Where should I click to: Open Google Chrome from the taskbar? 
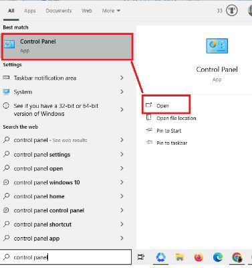pyautogui.click(x=237, y=257)
